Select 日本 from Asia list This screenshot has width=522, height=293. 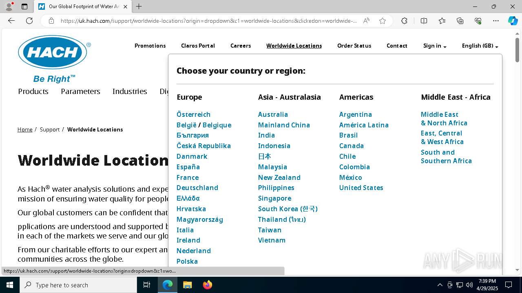[265, 156]
